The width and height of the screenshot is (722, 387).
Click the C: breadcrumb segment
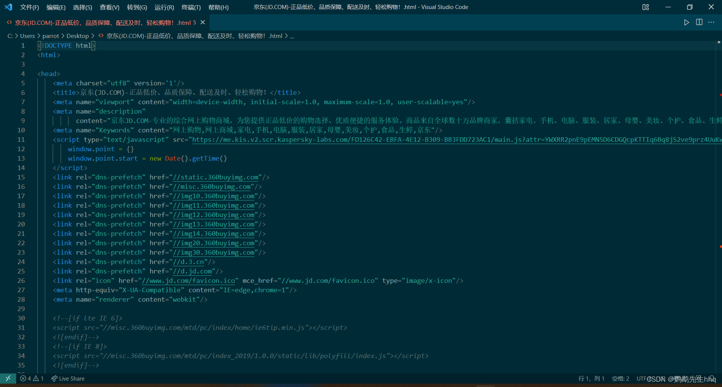pos(10,36)
